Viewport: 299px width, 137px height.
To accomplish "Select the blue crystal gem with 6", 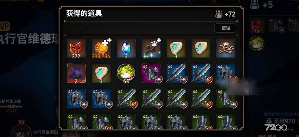I will click(126, 48).
